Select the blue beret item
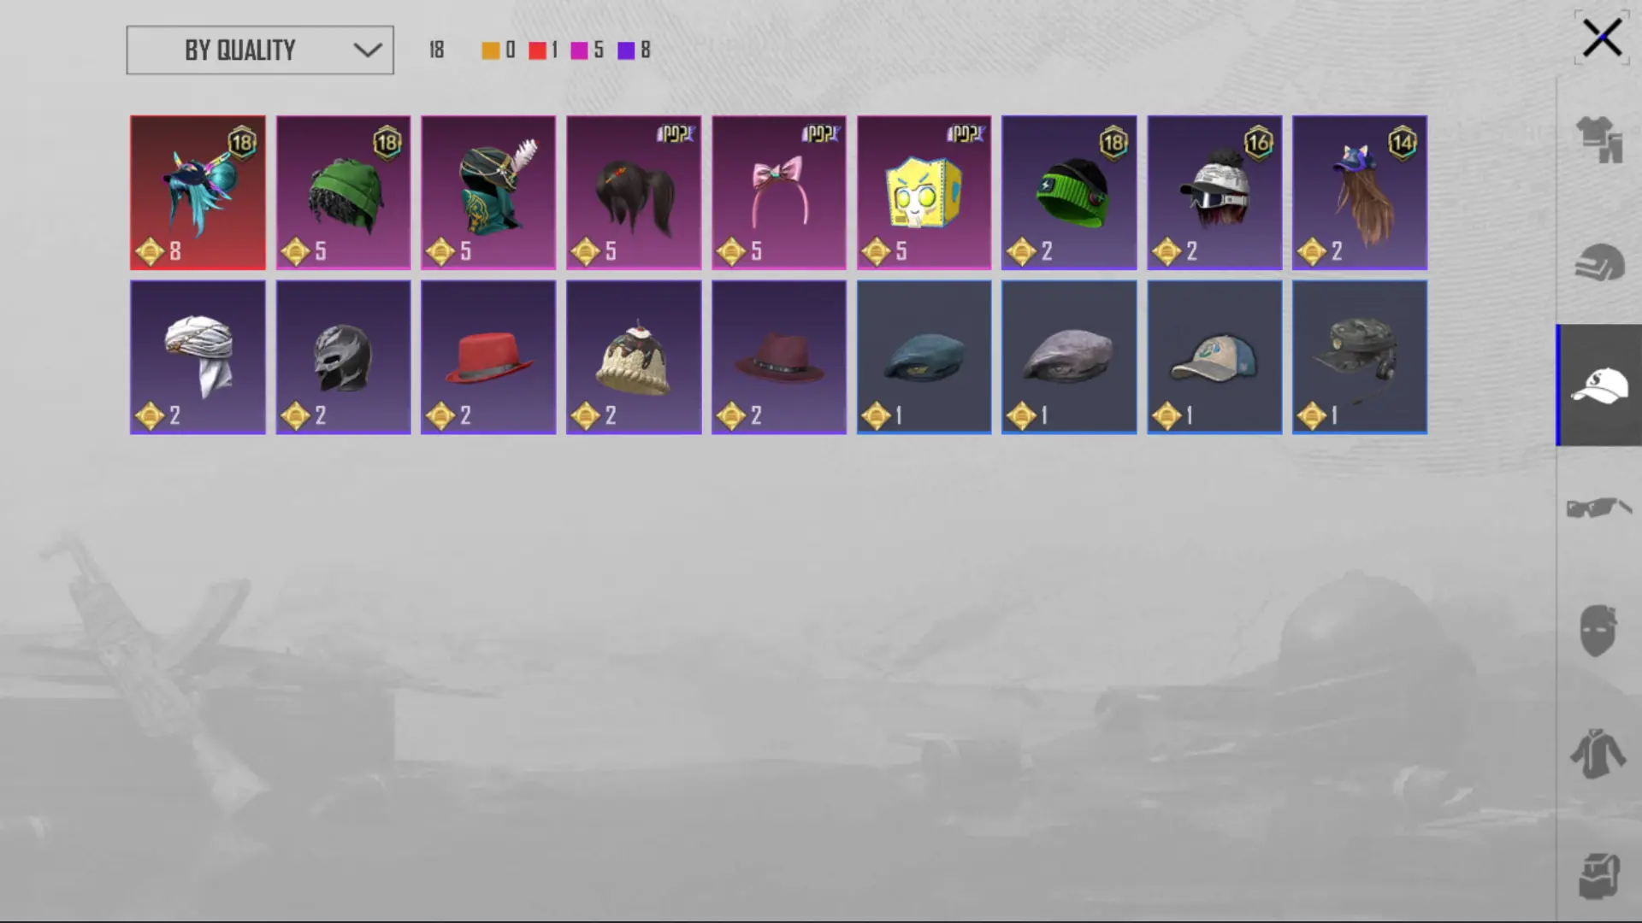Image resolution: width=1642 pixels, height=923 pixels. pos(924,357)
